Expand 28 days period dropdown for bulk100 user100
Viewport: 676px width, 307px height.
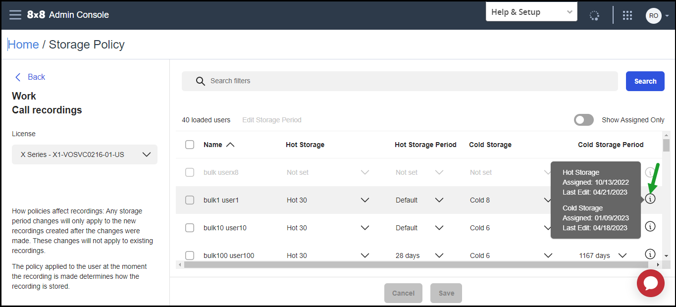pyautogui.click(x=439, y=256)
